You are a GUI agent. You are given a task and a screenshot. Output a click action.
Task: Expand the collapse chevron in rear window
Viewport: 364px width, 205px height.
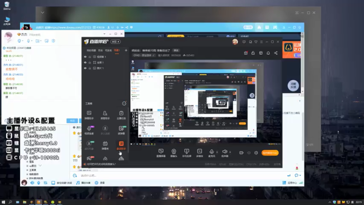(x=42, y=13)
